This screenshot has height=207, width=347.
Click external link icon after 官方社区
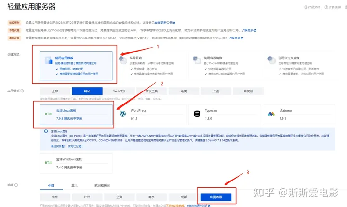(80, 146)
